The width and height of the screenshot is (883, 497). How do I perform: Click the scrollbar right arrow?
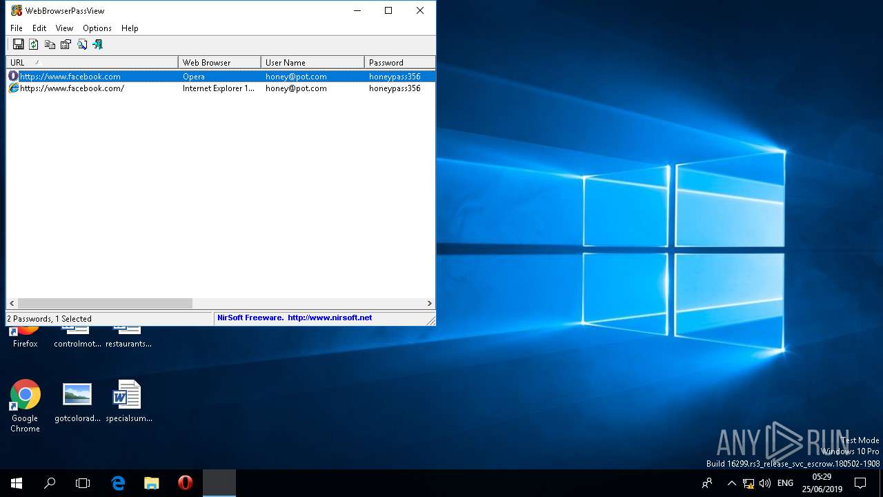[x=429, y=303]
